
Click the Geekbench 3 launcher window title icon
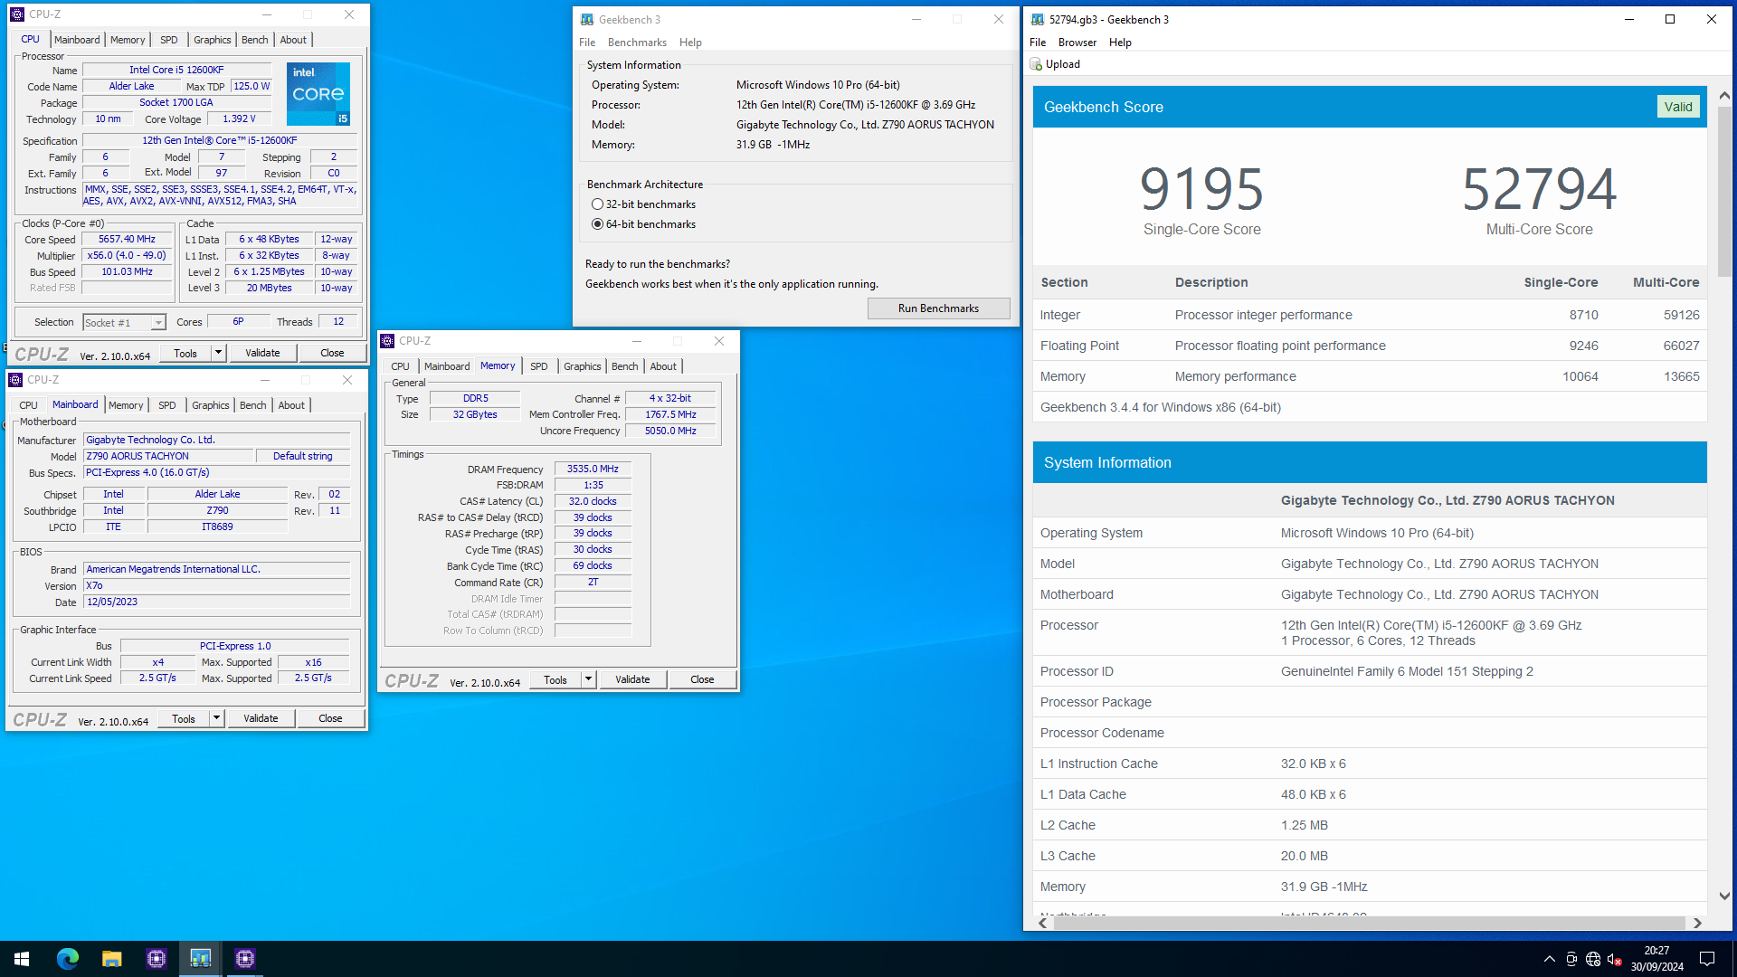[x=587, y=20]
